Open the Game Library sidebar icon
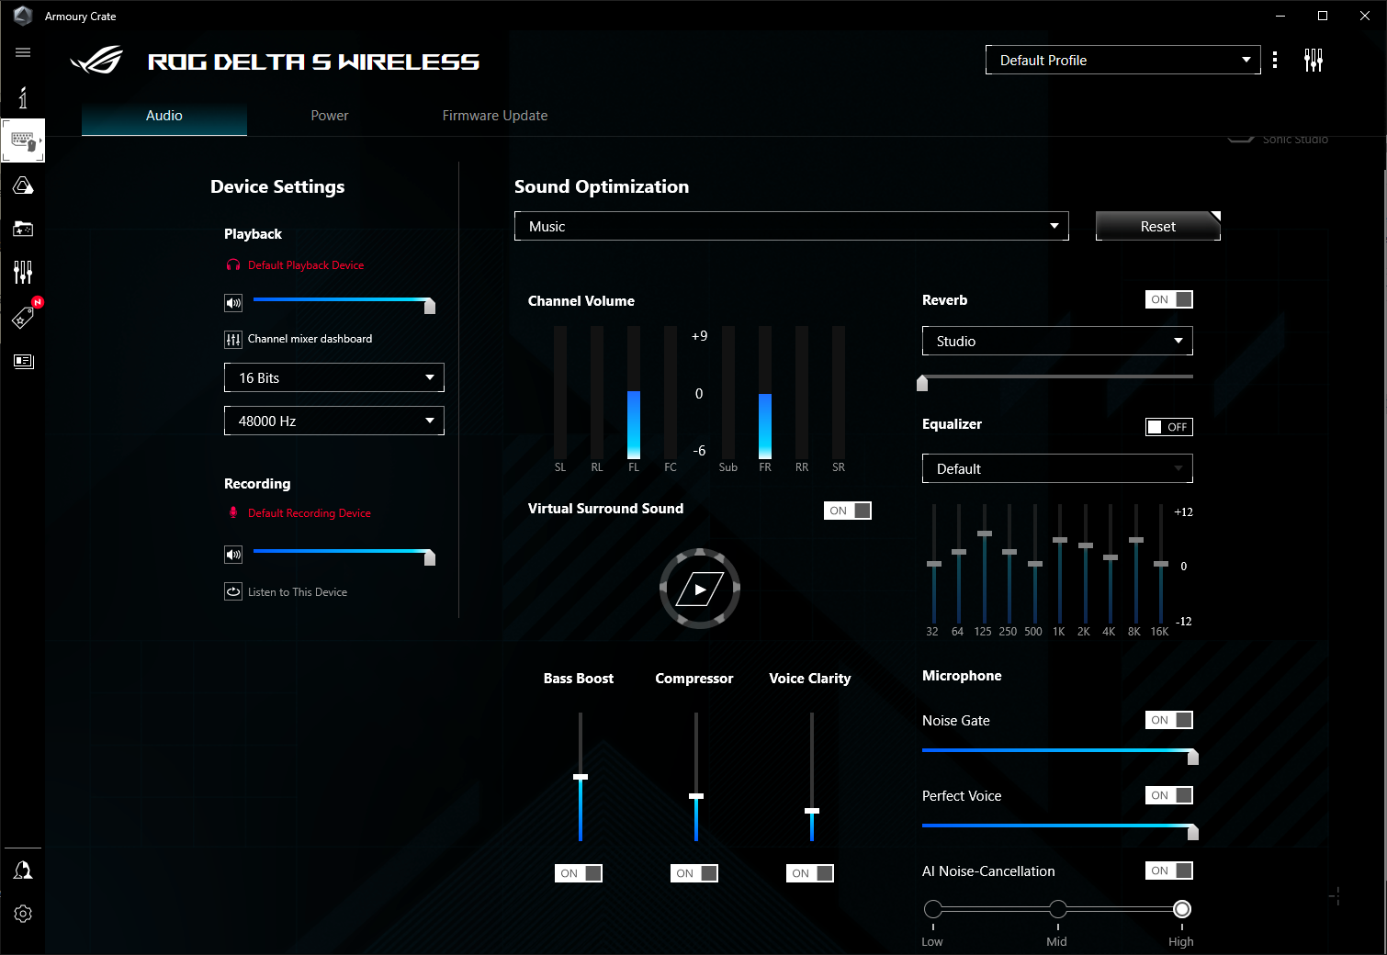The image size is (1387, 955). coord(23,229)
